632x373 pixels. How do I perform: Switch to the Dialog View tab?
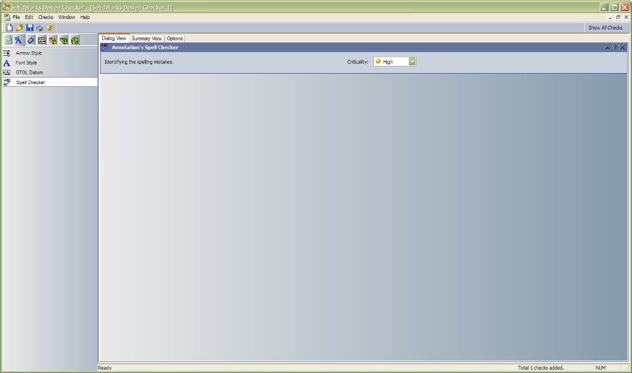pyautogui.click(x=114, y=38)
